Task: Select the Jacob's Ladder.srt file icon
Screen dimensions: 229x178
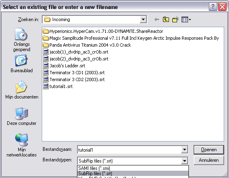Action: tap(46, 65)
